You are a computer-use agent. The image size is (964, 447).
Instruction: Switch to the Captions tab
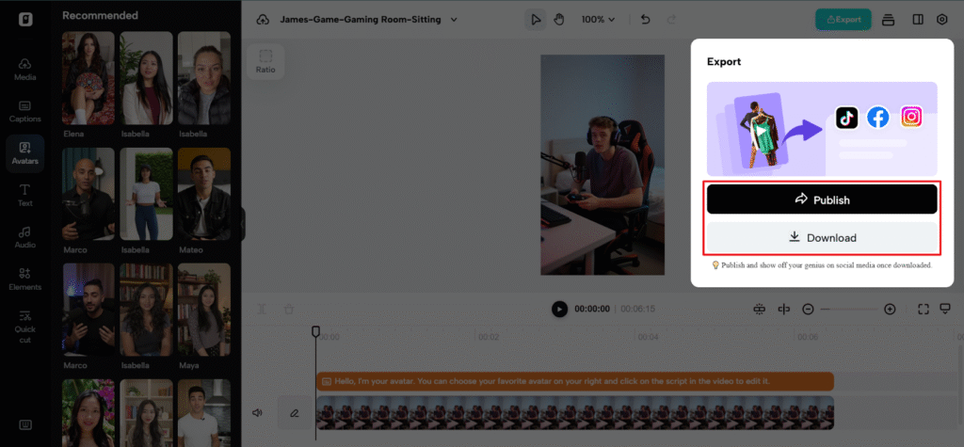point(24,111)
